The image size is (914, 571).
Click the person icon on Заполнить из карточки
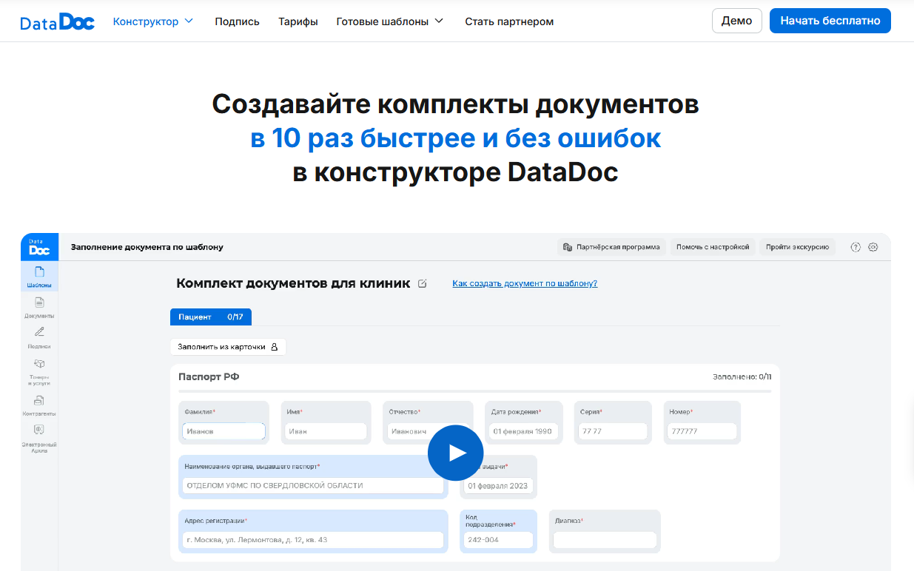pos(274,346)
